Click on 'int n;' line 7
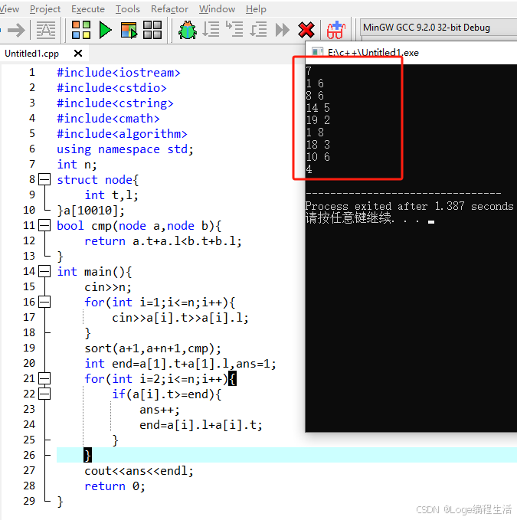 [x=77, y=165]
